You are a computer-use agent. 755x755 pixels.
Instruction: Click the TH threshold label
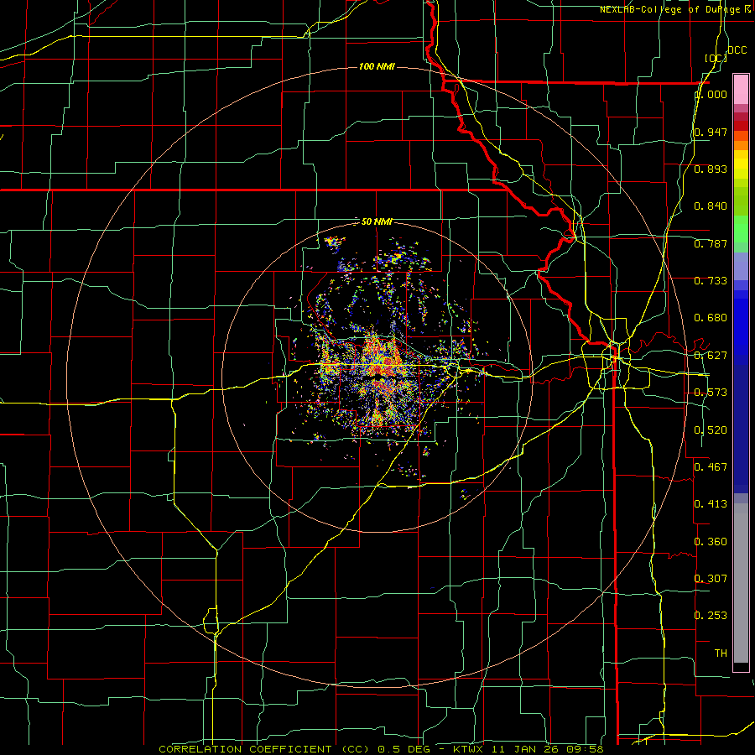coord(721,653)
